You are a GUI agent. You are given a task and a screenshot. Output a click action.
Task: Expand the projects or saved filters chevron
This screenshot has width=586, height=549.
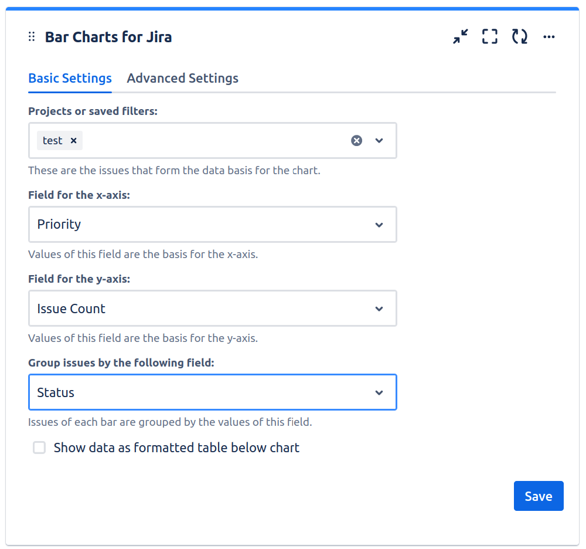coord(379,141)
